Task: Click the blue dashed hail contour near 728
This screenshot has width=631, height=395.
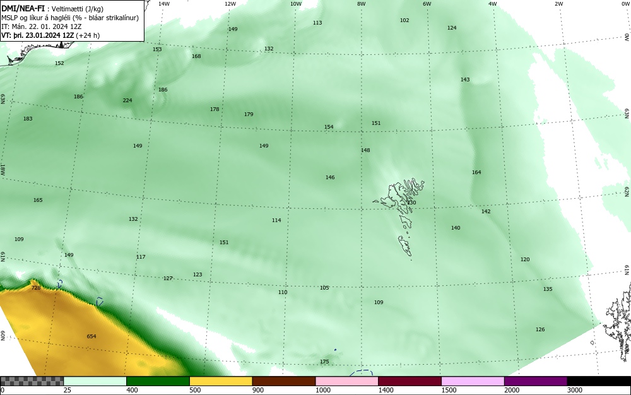Action: tap(59, 284)
